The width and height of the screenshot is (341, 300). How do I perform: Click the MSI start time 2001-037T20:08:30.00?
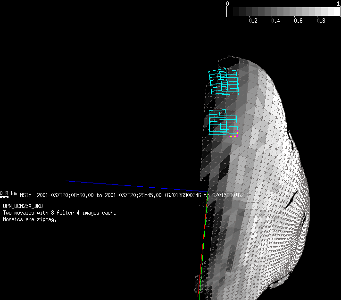(65, 195)
